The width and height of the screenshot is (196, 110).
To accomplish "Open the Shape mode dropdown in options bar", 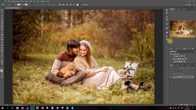I will click(10, 5).
